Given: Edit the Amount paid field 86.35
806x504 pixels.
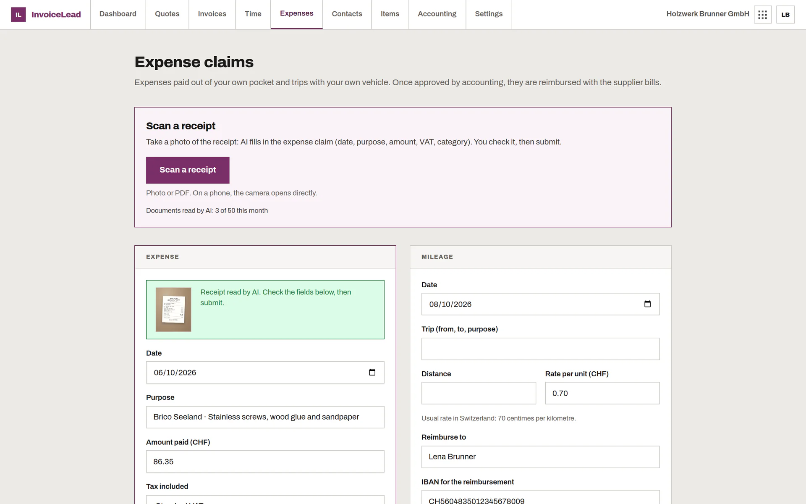Looking at the screenshot, I should click(x=265, y=462).
